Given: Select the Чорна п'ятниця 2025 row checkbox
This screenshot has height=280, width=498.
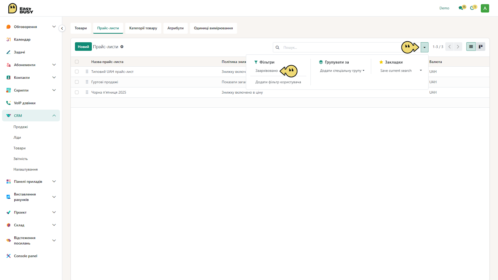Looking at the screenshot, I should click(x=77, y=92).
